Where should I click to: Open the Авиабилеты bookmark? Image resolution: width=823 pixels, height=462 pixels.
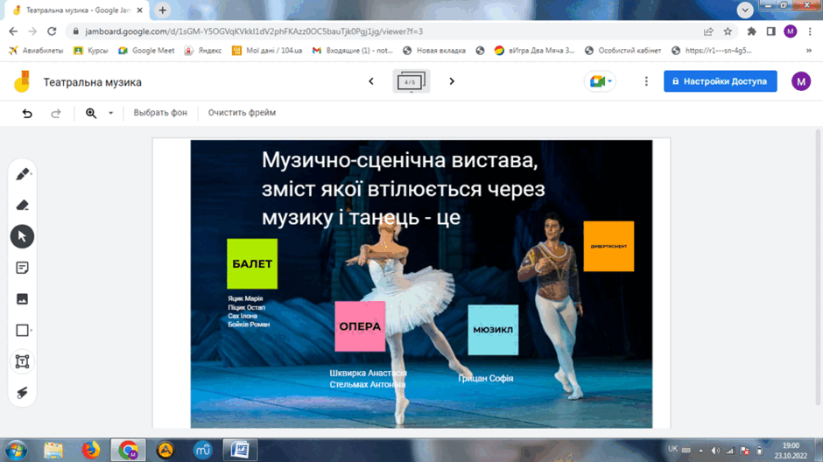click(x=36, y=51)
